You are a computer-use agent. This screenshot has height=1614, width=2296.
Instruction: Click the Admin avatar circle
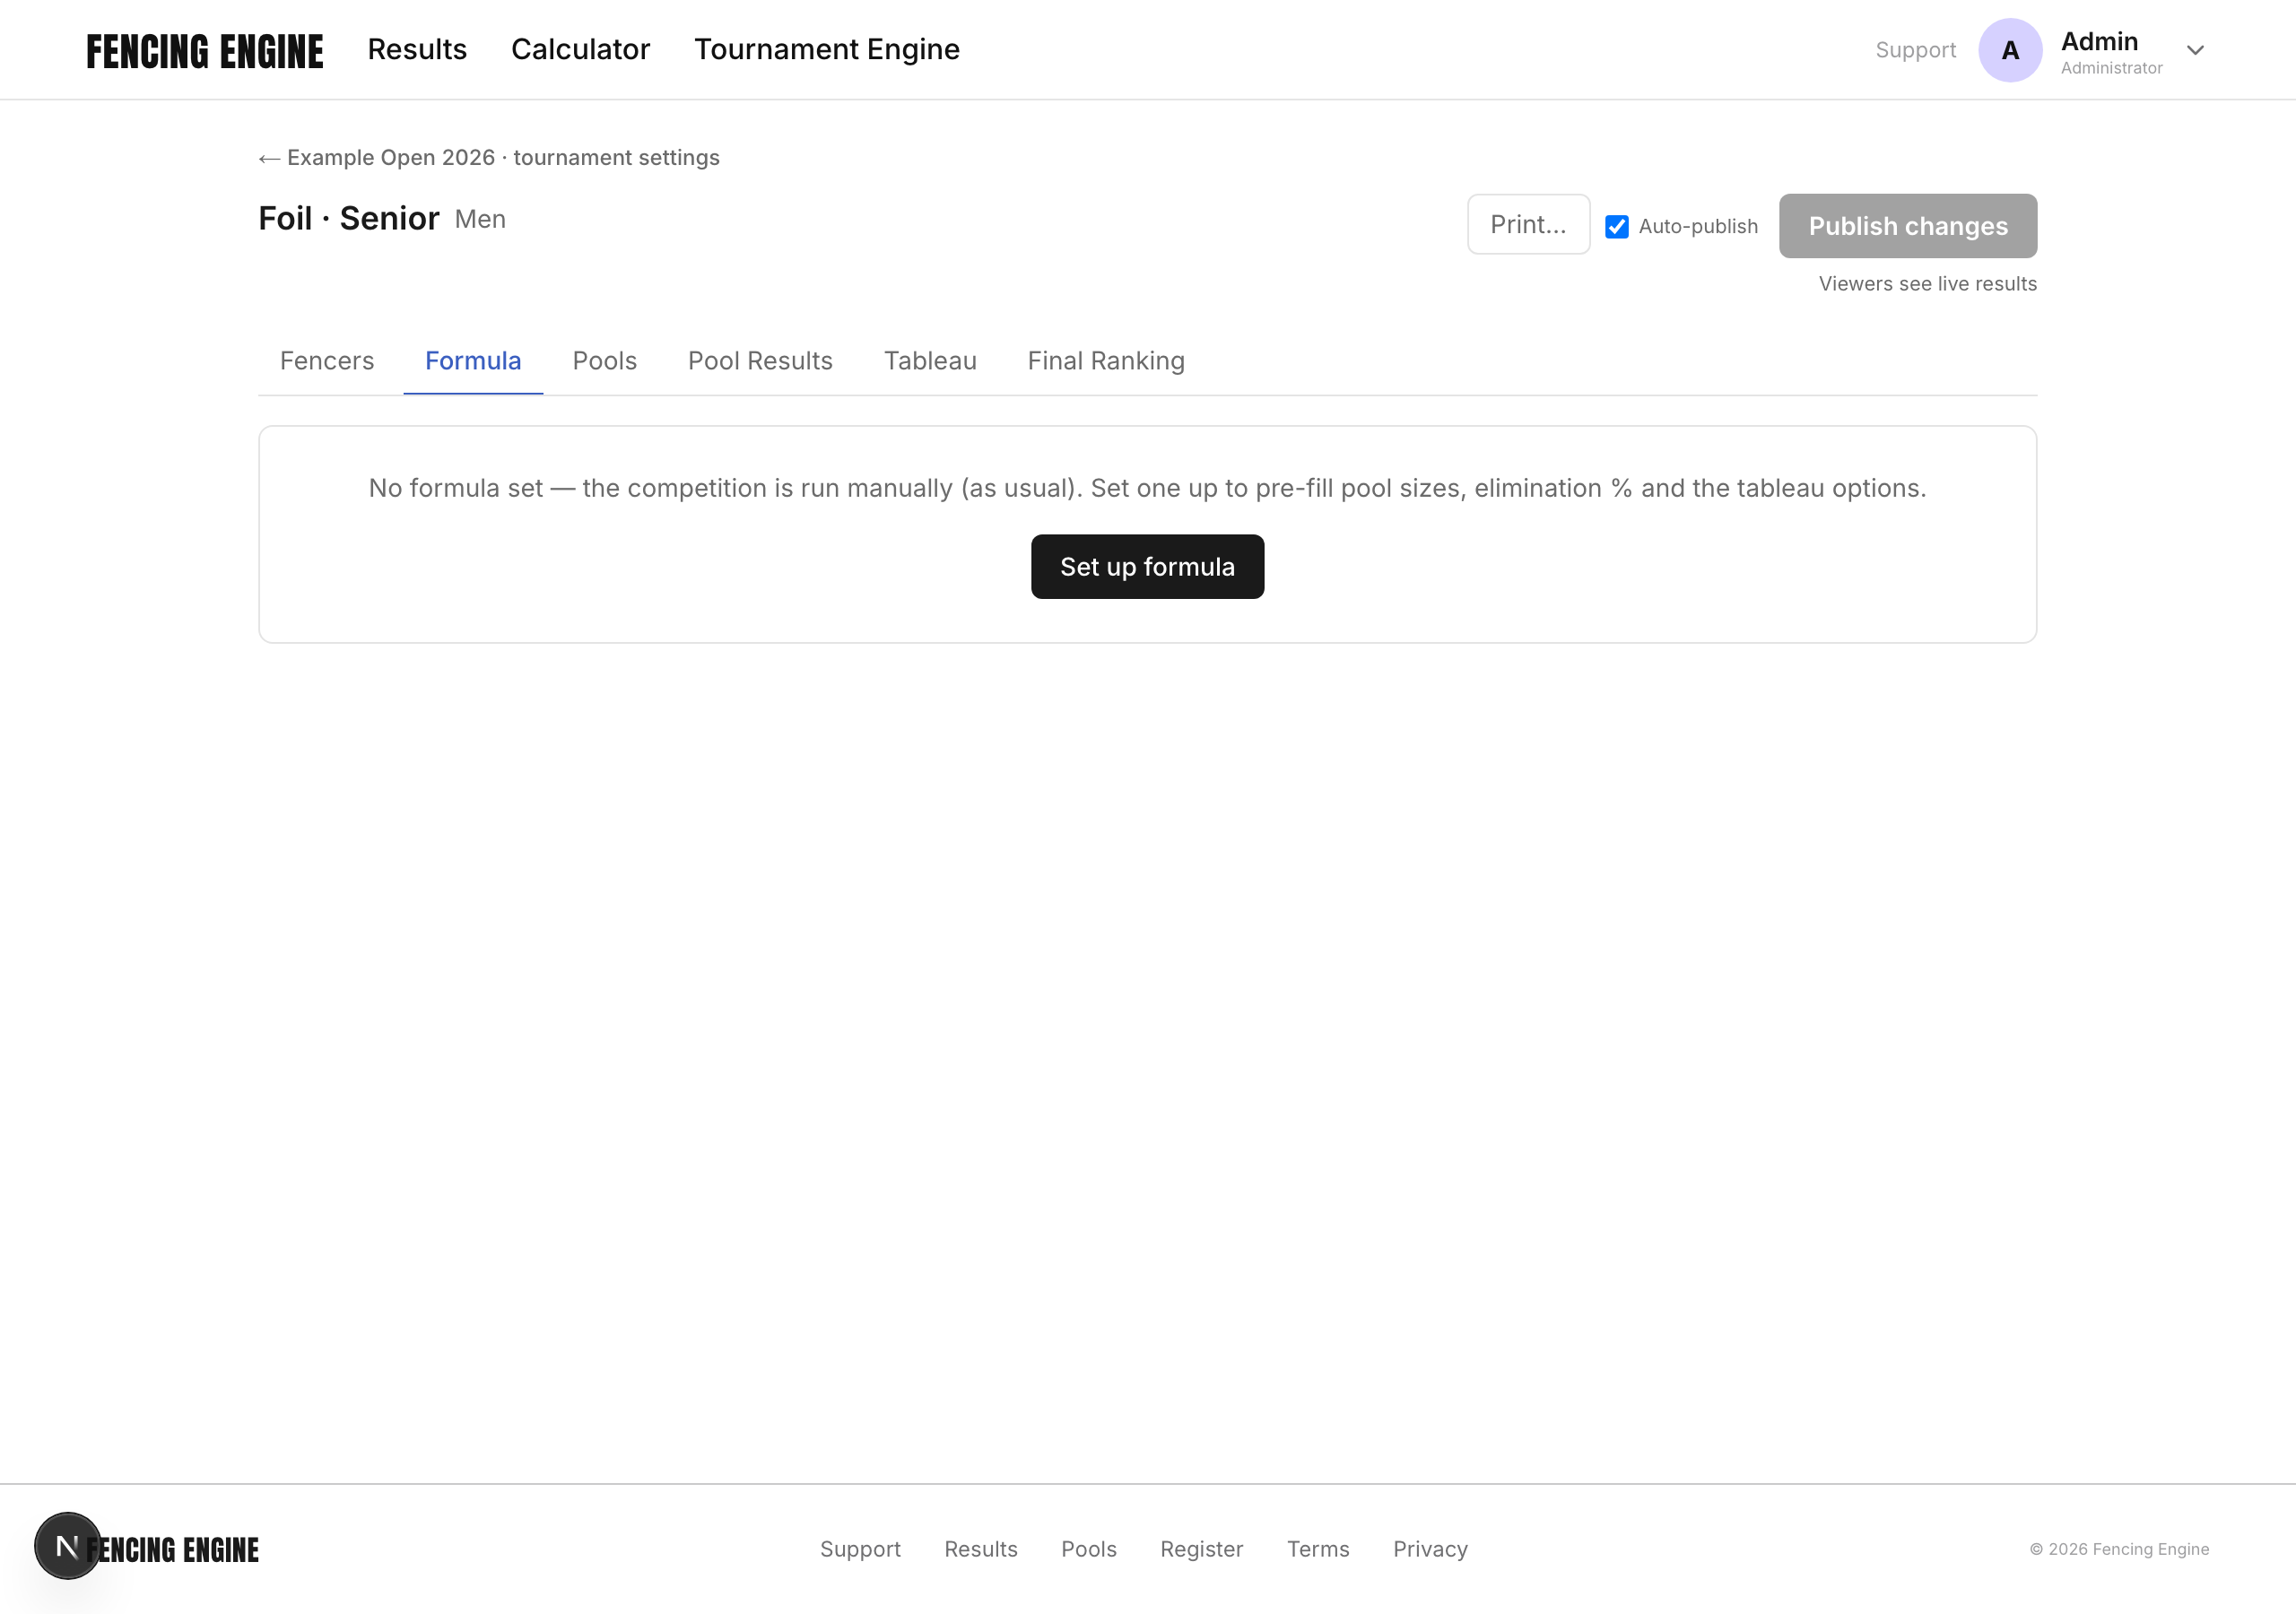click(x=2010, y=50)
